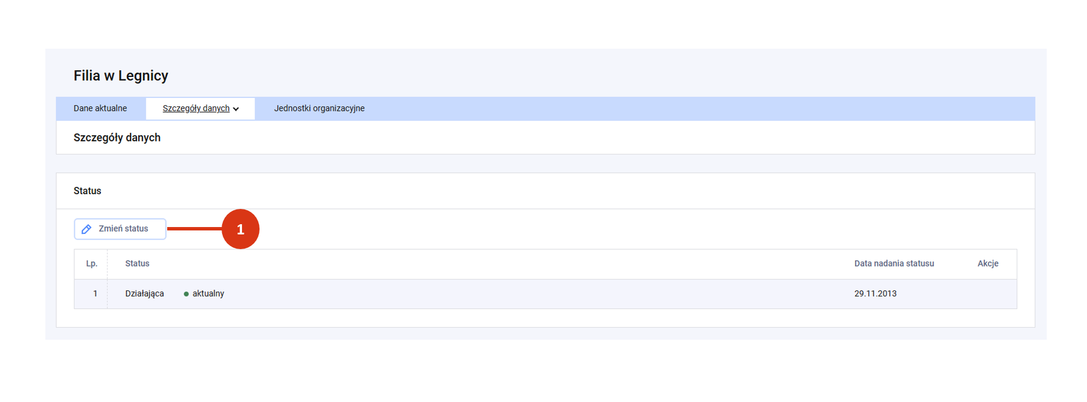The image size is (1087, 402).
Task: Select the "Działająca" status cell
Action: 145,294
